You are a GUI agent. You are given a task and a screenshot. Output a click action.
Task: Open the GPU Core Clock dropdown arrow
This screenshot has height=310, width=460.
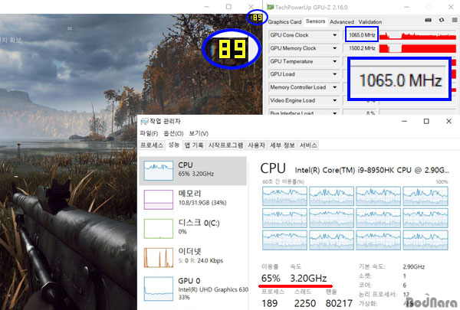pyautogui.click(x=334, y=35)
